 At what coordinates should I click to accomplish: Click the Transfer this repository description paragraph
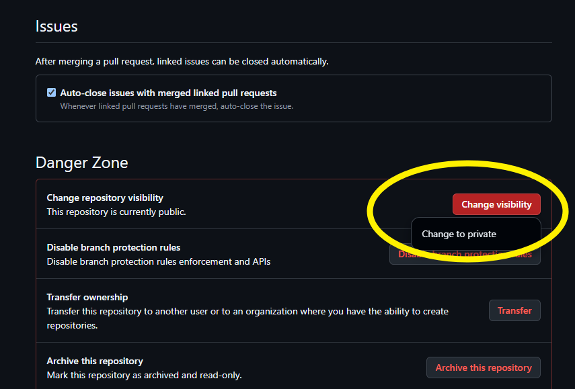pos(247,318)
